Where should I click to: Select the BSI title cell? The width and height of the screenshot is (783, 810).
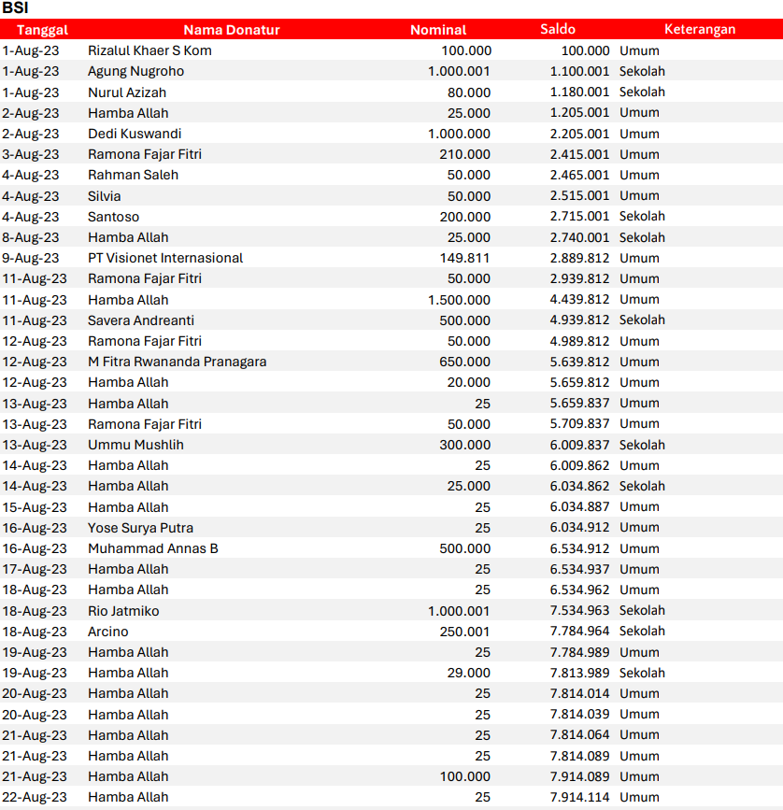click(x=14, y=8)
